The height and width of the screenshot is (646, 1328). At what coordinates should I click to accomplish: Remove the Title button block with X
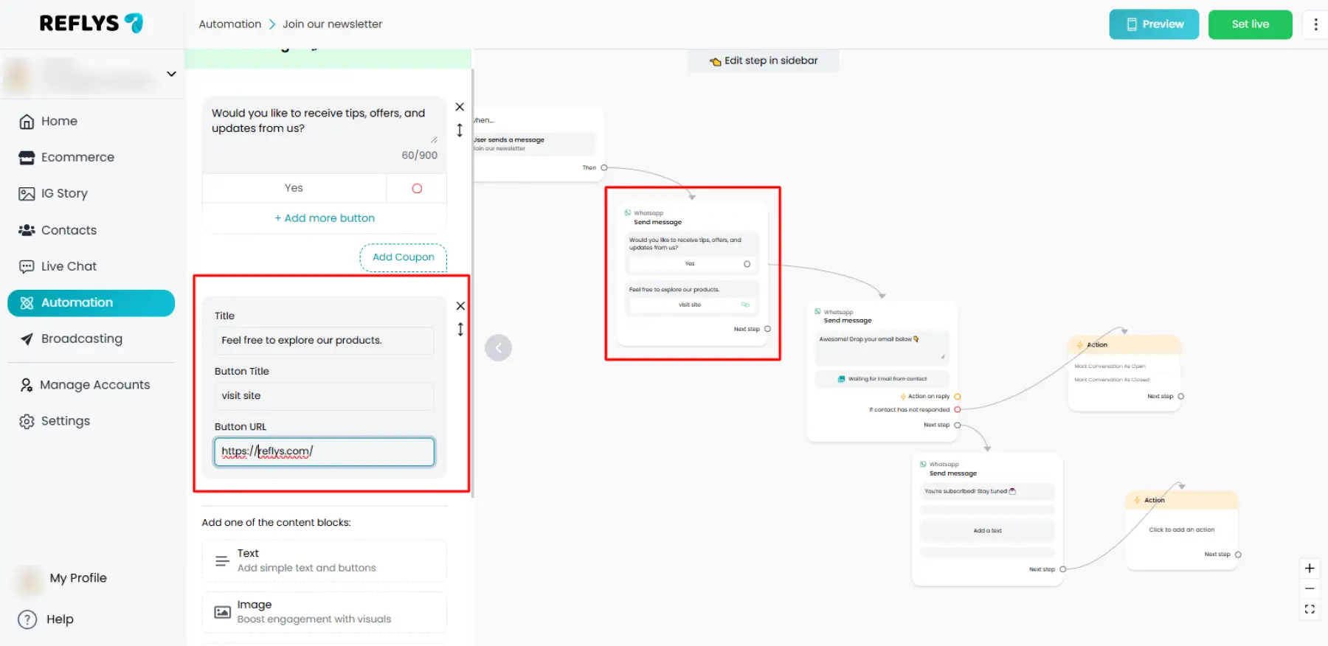click(x=460, y=306)
